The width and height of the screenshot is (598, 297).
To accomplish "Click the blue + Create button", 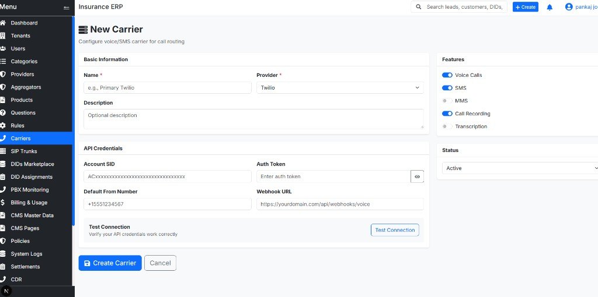I will point(525,7).
